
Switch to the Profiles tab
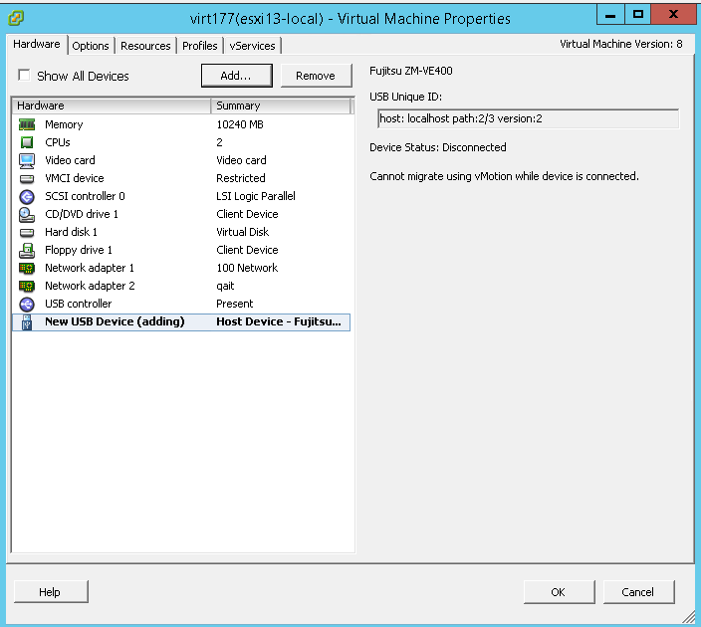tap(200, 46)
